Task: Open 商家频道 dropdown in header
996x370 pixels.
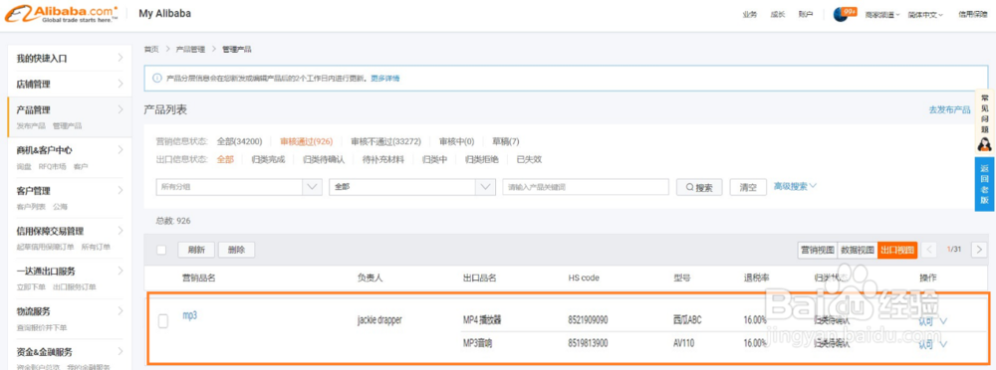Action: [882, 15]
